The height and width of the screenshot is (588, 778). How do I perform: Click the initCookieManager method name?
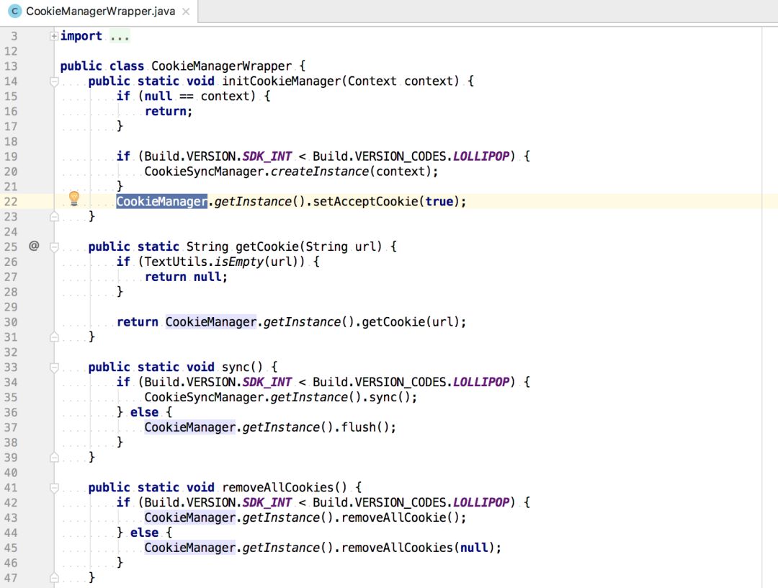coord(282,81)
